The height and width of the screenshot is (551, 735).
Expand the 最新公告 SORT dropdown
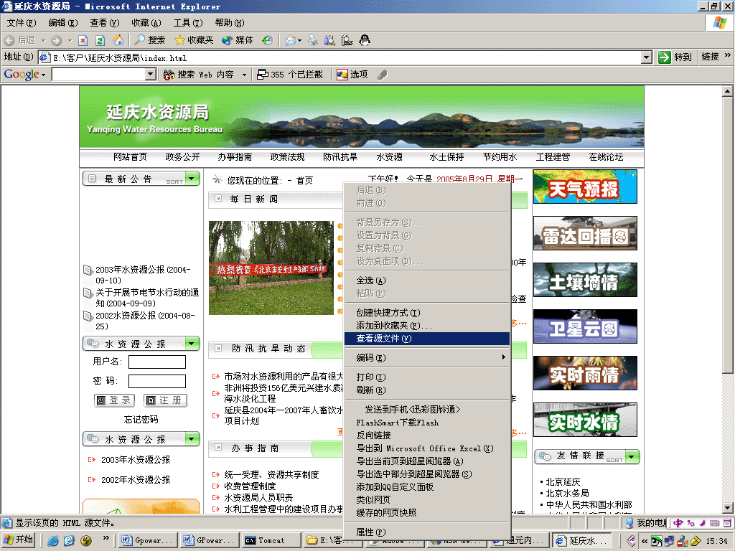(x=192, y=179)
